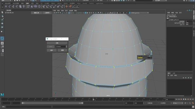195x109 pixels.
Task: Click the go to start of playback button
Action: (x=176, y=99)
